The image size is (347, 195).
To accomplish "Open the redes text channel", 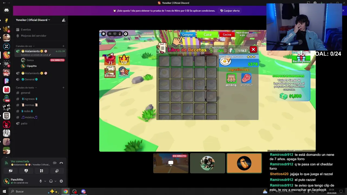I will click(x=40, y=111).
